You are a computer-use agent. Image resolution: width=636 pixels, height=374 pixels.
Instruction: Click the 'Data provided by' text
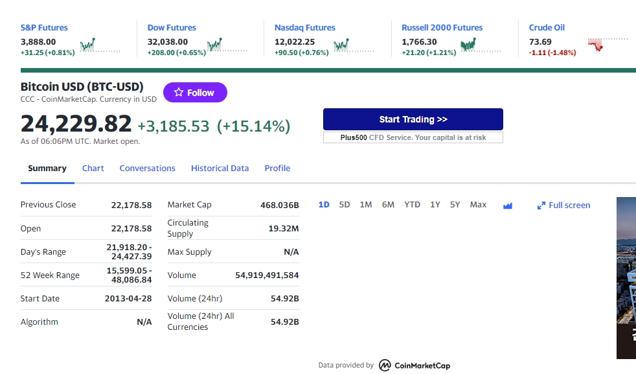[x=346, y=365]
